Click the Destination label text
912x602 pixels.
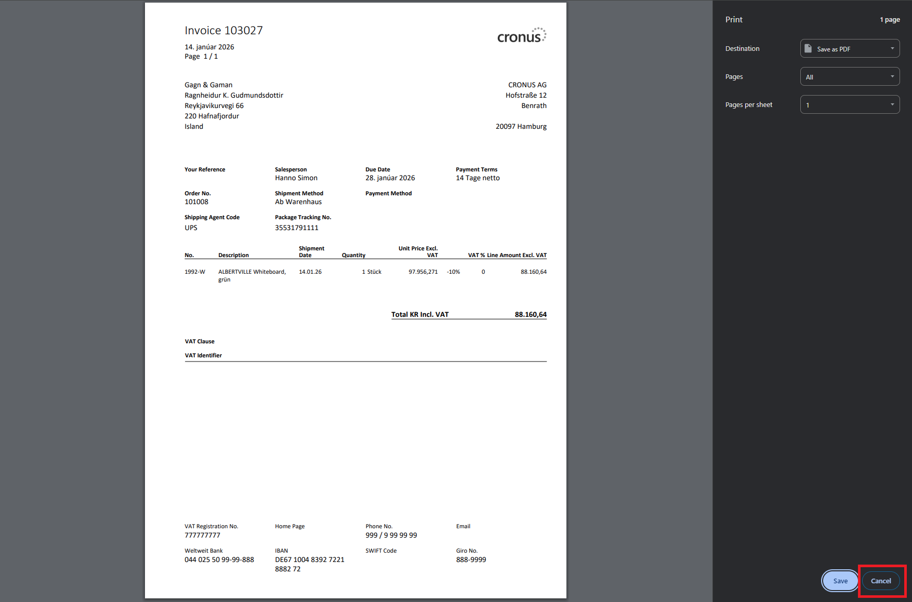(742, 49)
